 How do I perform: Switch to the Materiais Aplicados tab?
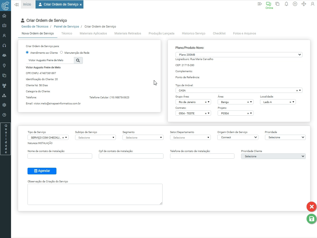(93, 33)
